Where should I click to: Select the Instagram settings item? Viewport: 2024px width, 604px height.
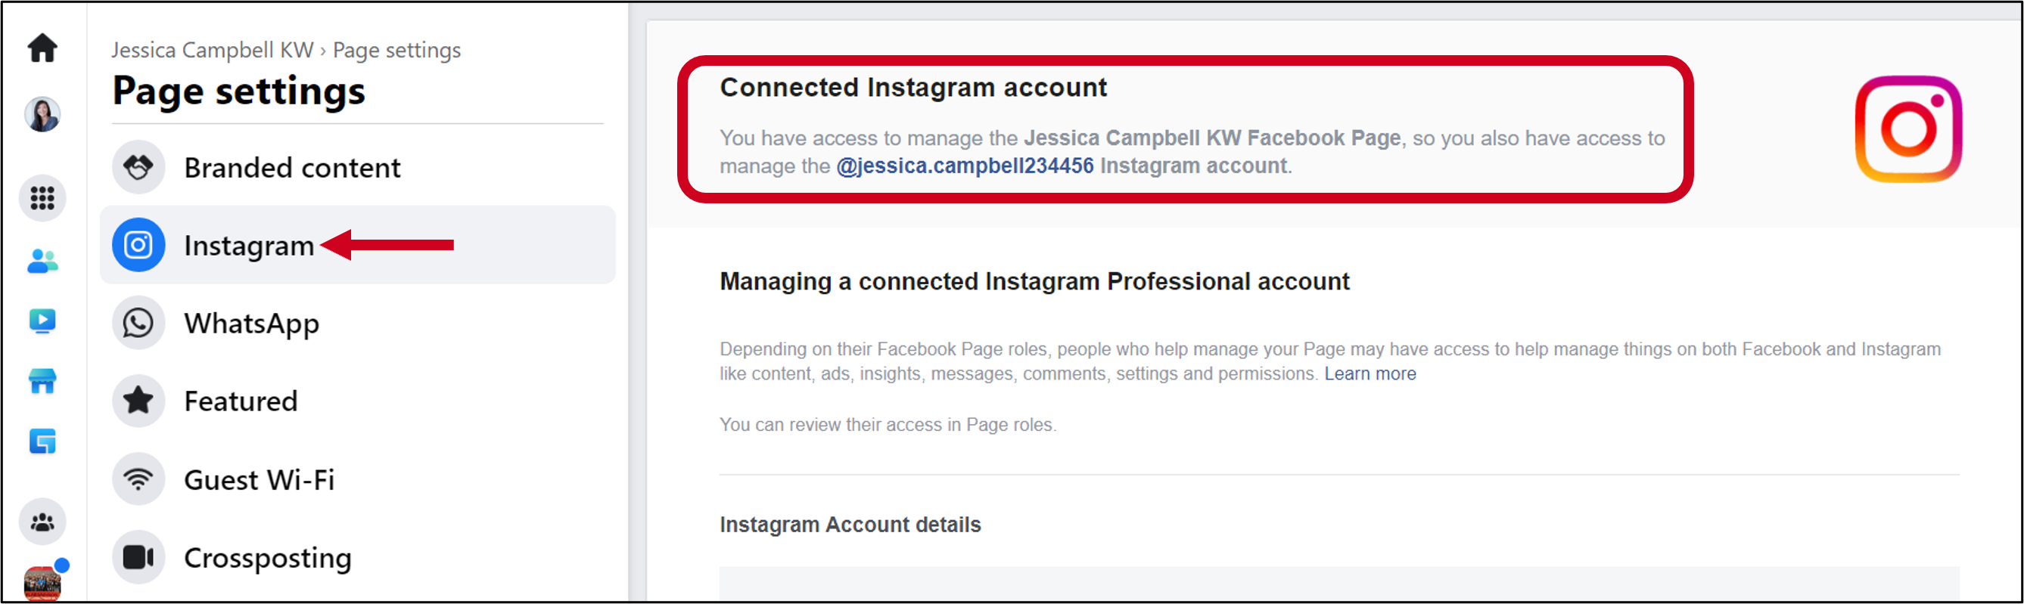[x=357, y=245]
